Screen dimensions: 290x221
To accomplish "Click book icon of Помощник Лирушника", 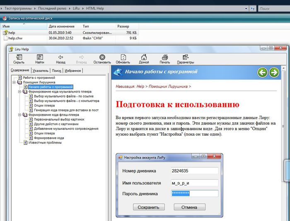I will (x=19, y=82).
